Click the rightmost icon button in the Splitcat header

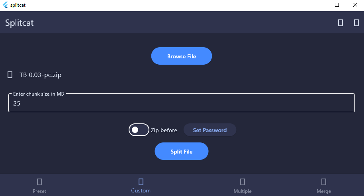click(356, 23)
